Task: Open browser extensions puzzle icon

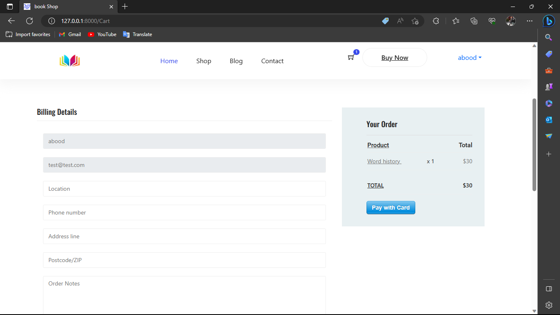Action: [436, 21]
